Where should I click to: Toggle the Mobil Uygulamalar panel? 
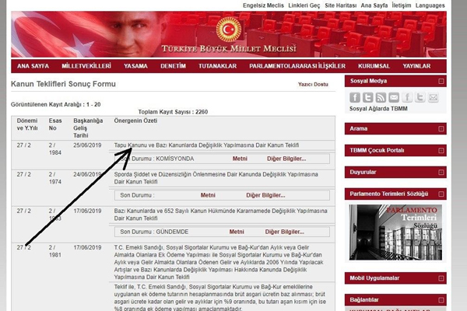(441, 278)
